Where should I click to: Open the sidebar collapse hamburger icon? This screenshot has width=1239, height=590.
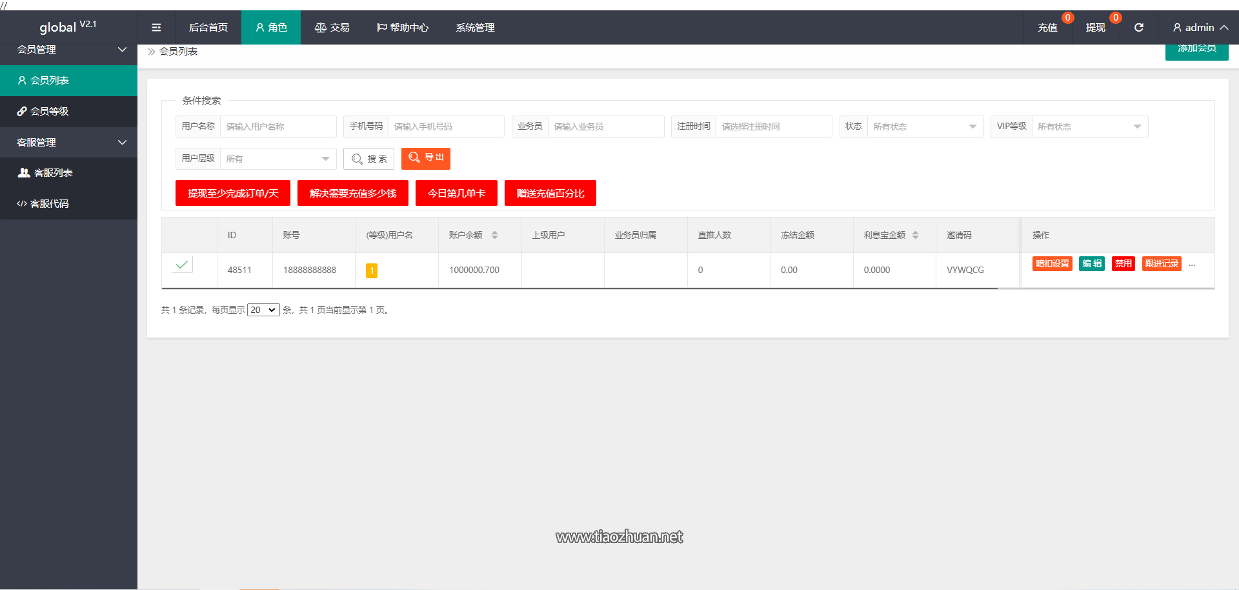pos(156,27)
